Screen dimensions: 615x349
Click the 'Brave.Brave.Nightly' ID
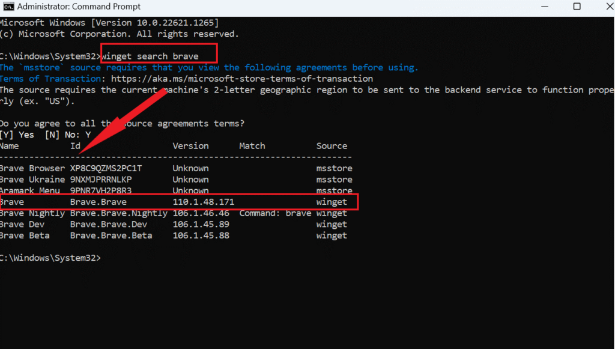coord(119,213)
